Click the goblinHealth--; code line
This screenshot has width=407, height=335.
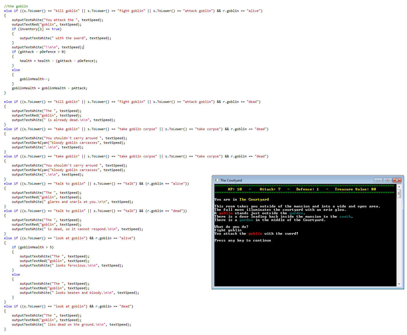pos(34,79)
